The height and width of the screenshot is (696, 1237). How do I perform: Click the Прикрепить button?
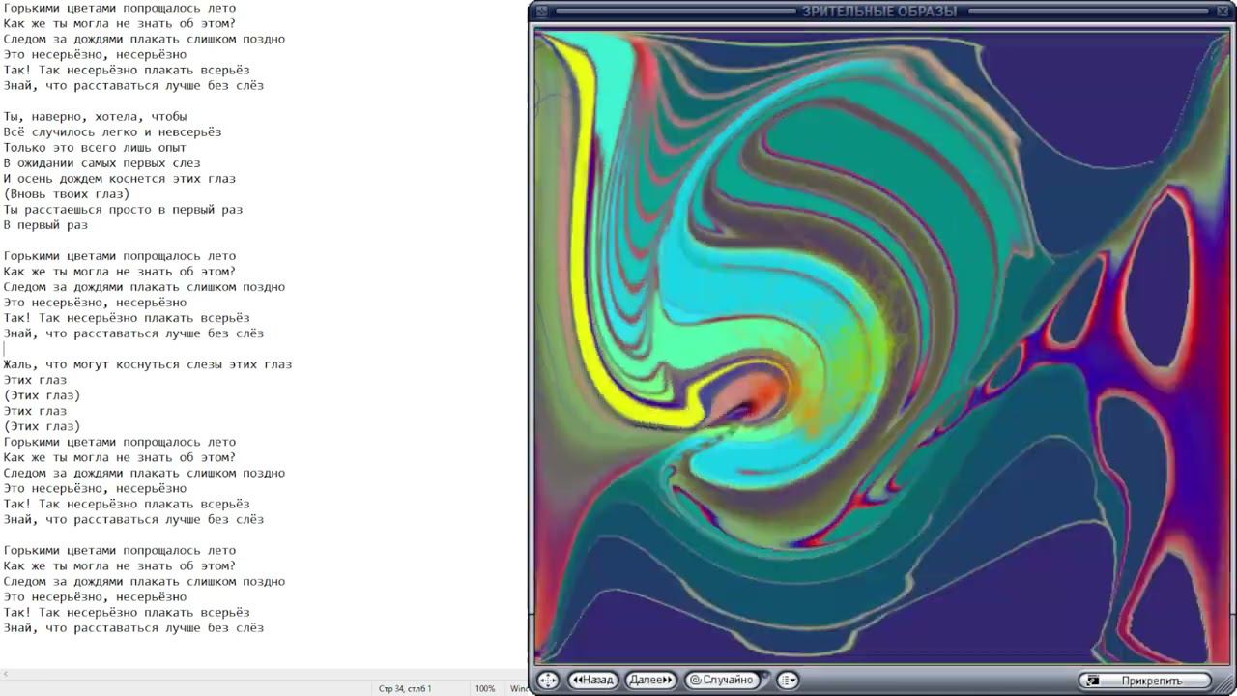pyautogui.click(x=1145, y=681)
